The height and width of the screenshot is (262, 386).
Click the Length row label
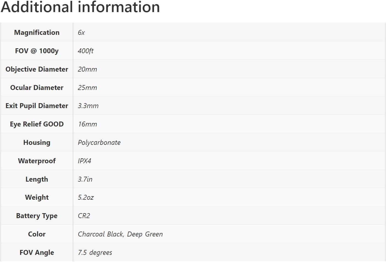(37, 179)
